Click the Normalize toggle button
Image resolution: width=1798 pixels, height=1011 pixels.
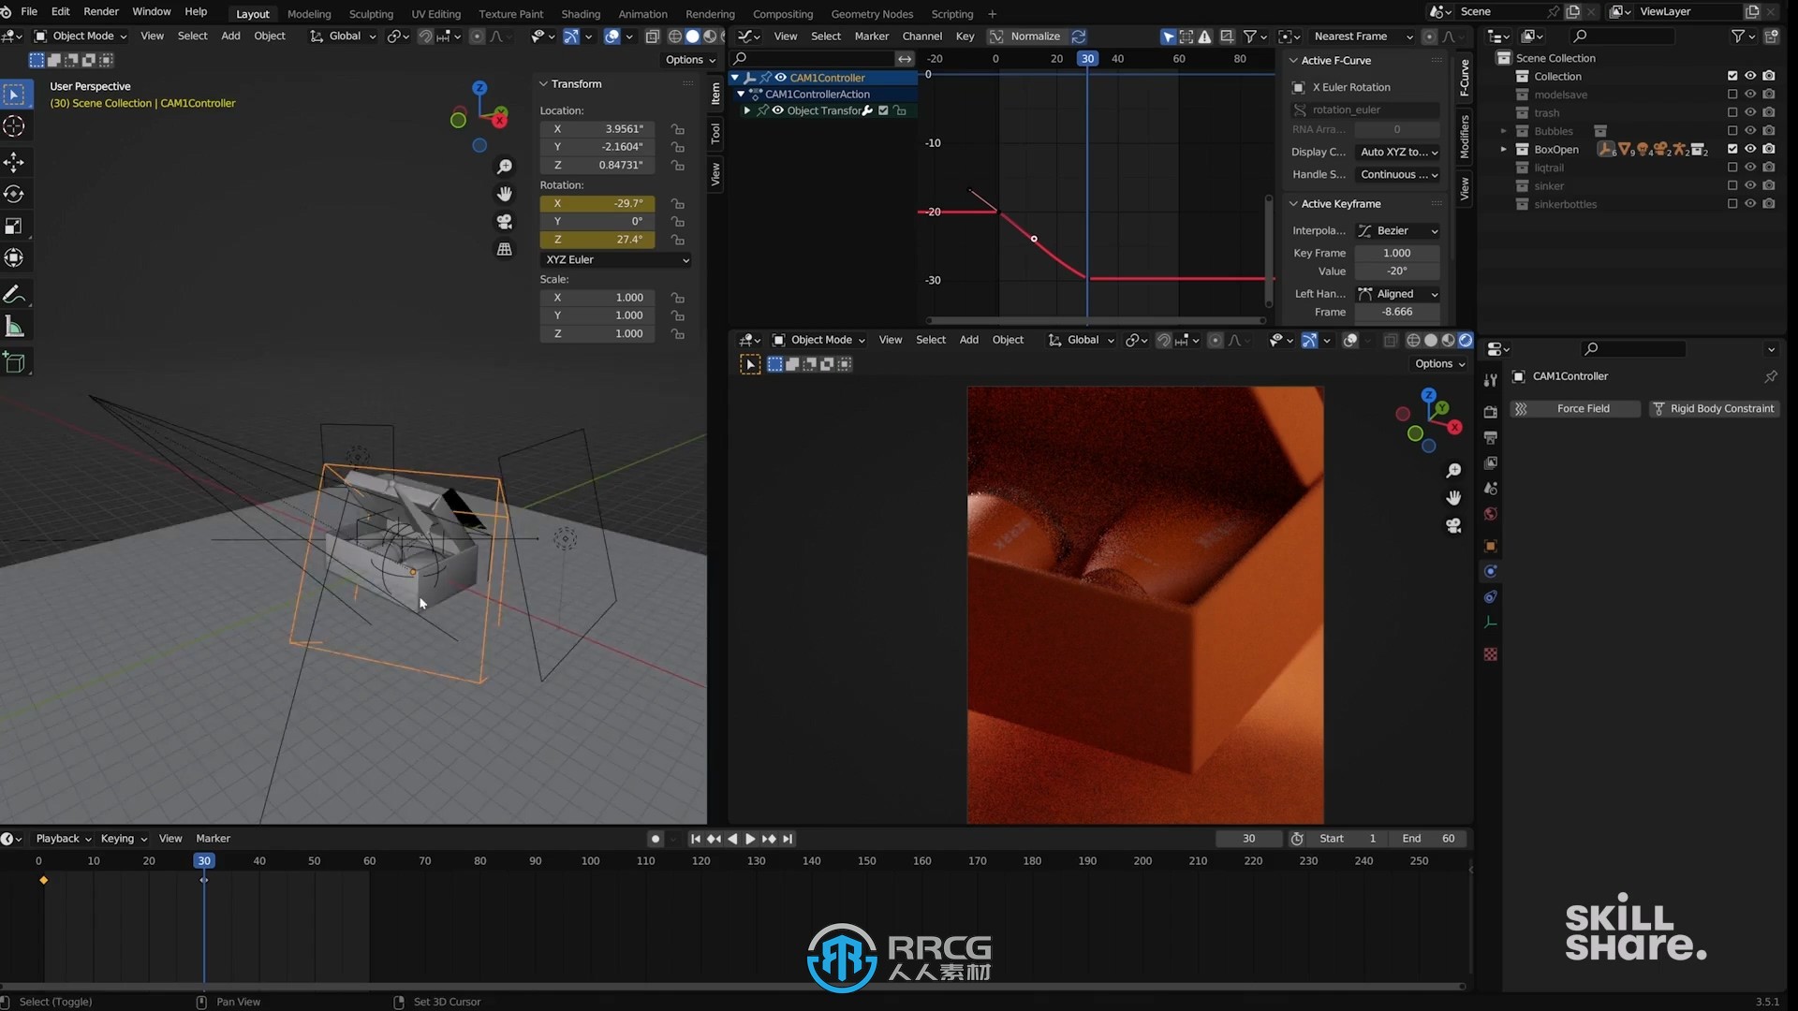1035,35
